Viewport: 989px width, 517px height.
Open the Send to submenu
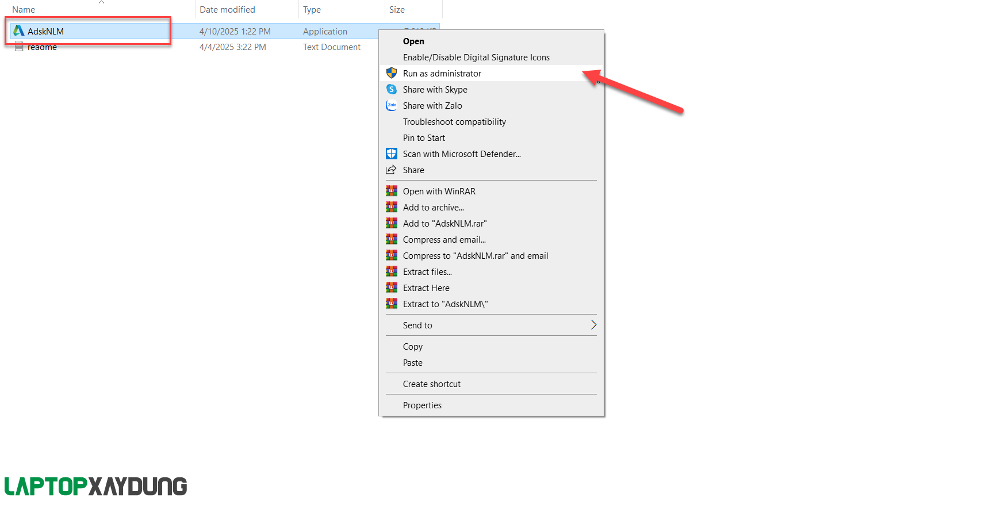click(491, 325)
